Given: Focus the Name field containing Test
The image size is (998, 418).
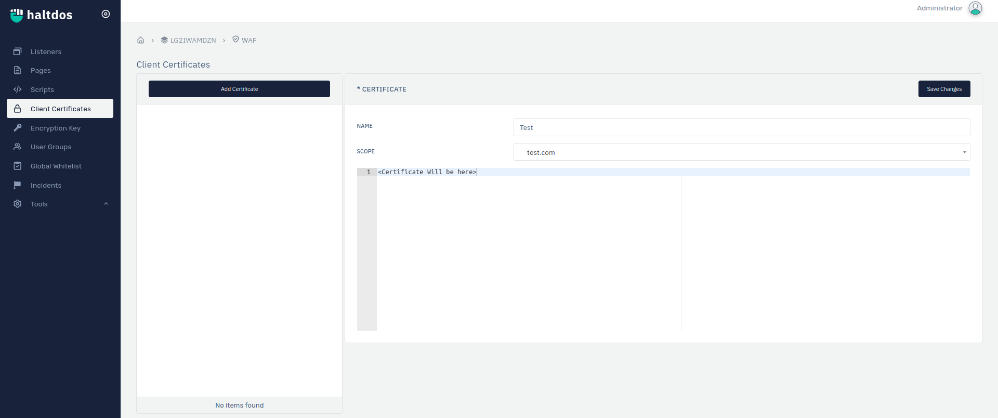Looking at the screenshot, I should [742, 127].
